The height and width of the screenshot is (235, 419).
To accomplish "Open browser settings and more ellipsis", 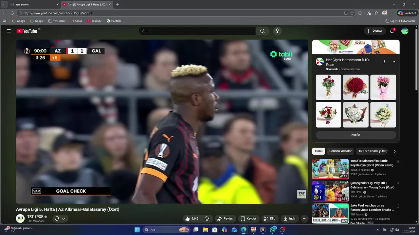I will click(x=392, y=13).
